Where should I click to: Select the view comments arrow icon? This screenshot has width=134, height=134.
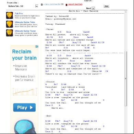click(x=42, y=4)
